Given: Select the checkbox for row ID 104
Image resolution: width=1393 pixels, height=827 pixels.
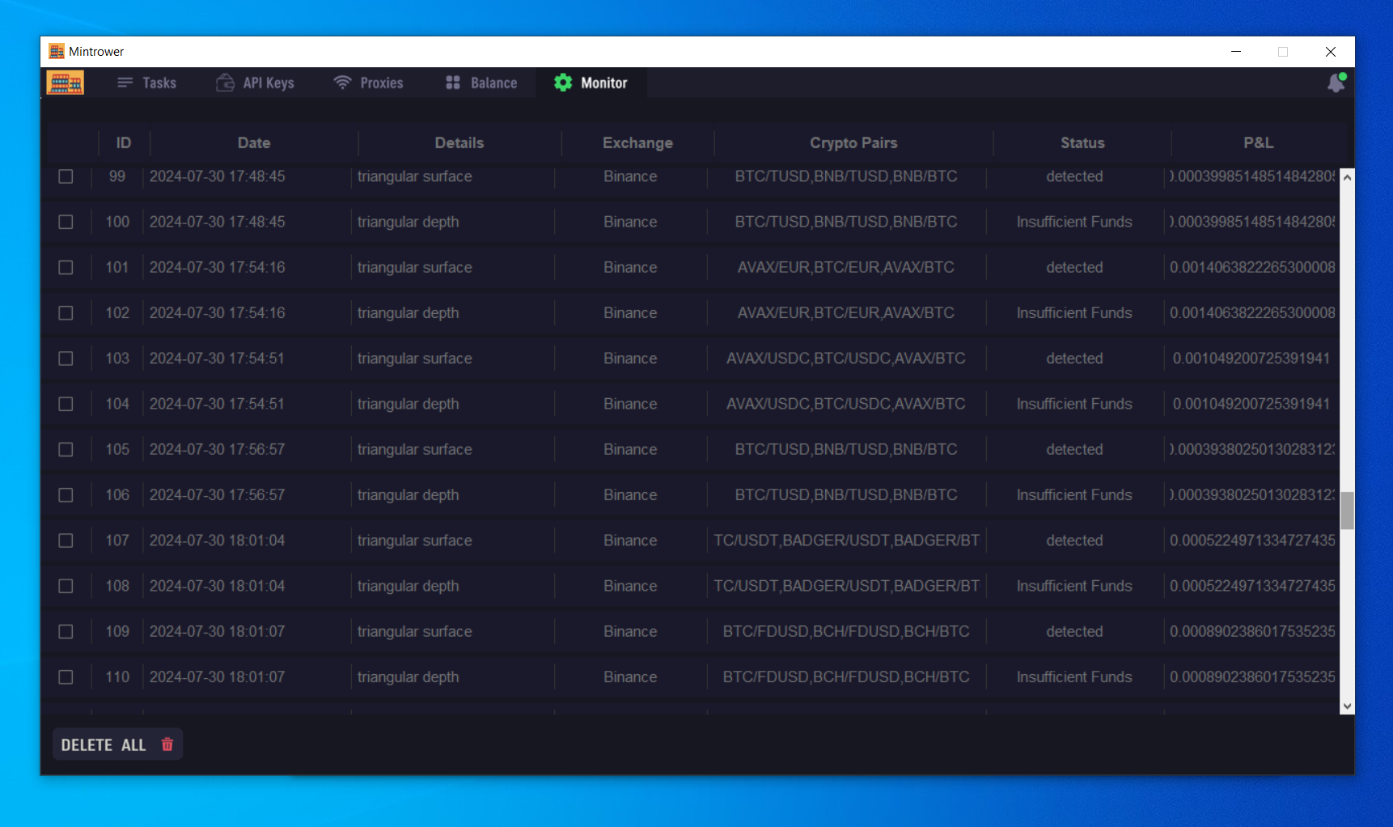Looking at the screenshot, I should [x=66, y=404].
